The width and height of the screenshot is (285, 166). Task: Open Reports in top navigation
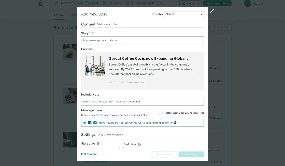click(x=115, y=3)
